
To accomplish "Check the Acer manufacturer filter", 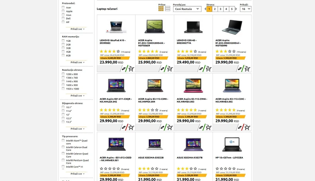I will (x=63, y=8).
